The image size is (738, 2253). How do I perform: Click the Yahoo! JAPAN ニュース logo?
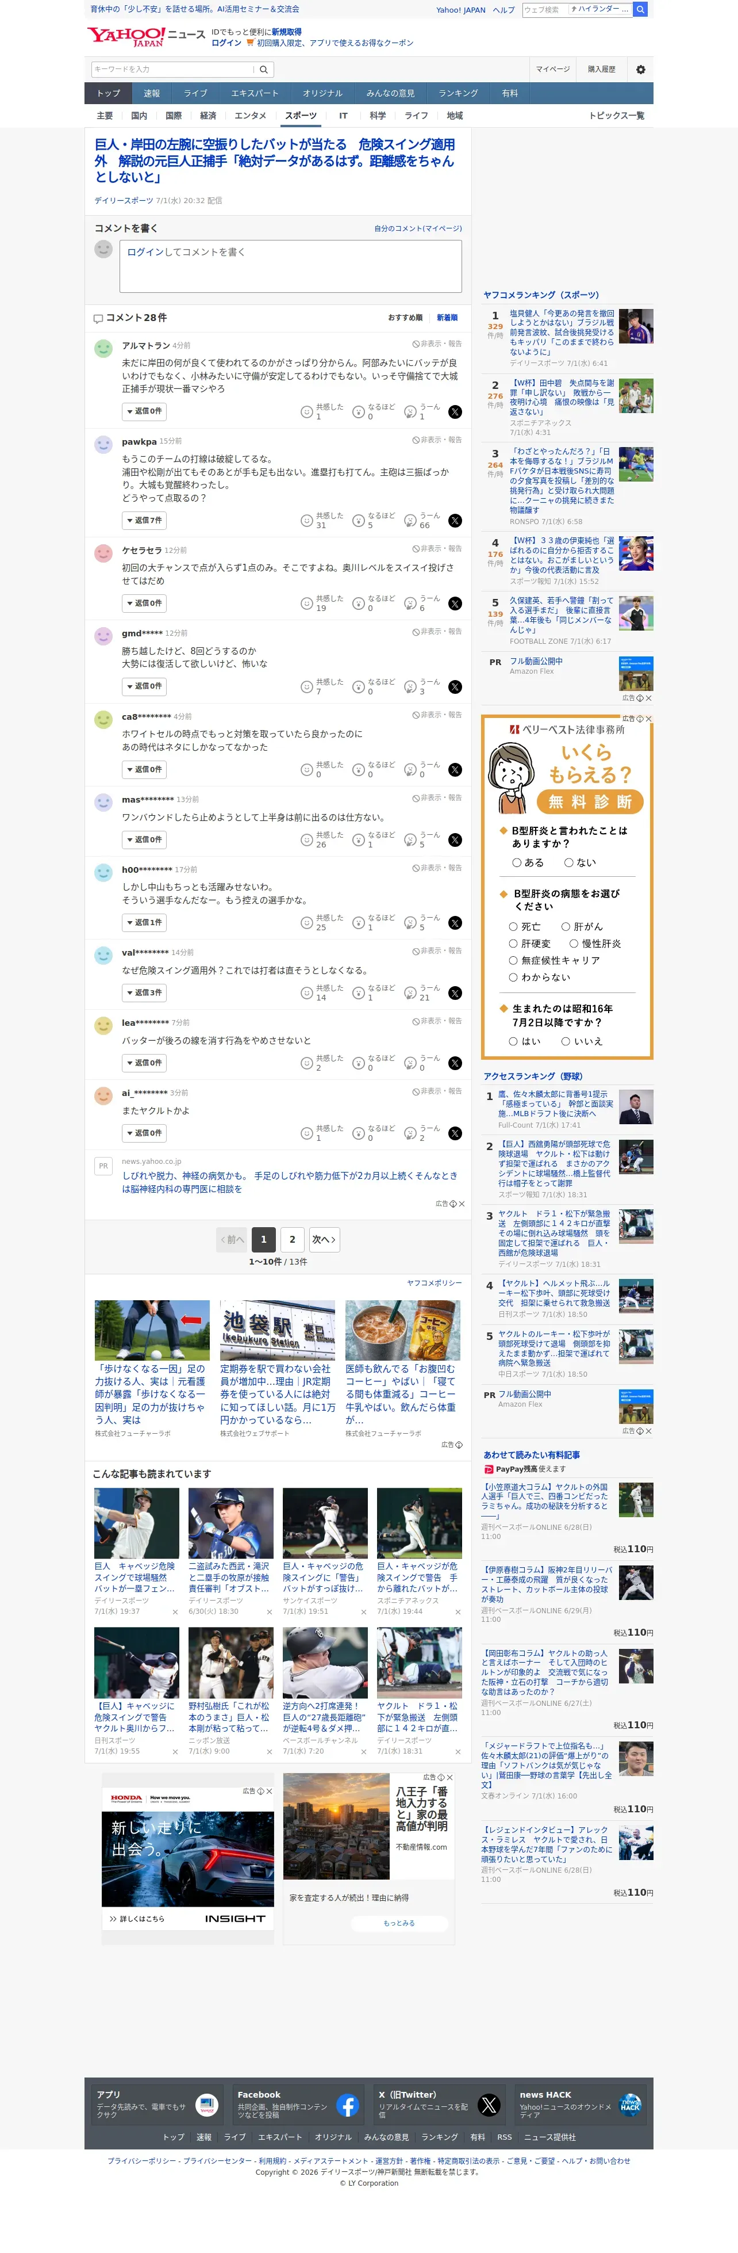pyautogui.click(x=146, y=36)
